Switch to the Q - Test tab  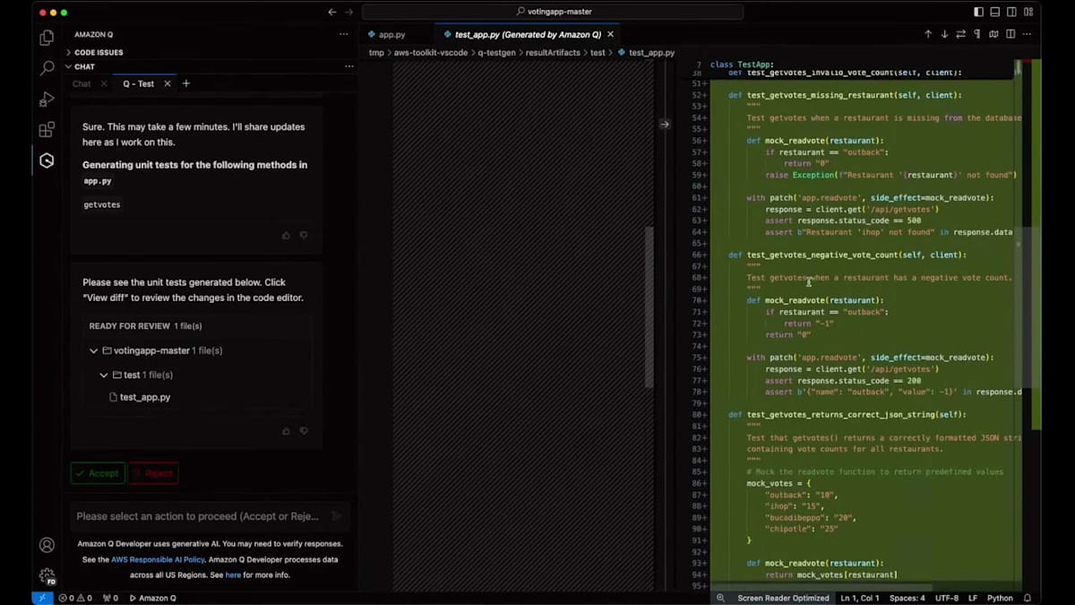point(139,83)
